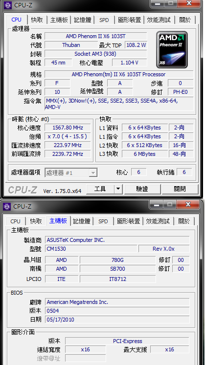
Task: Open the 關於 tab in the processor window
Action: click(185, 20)
